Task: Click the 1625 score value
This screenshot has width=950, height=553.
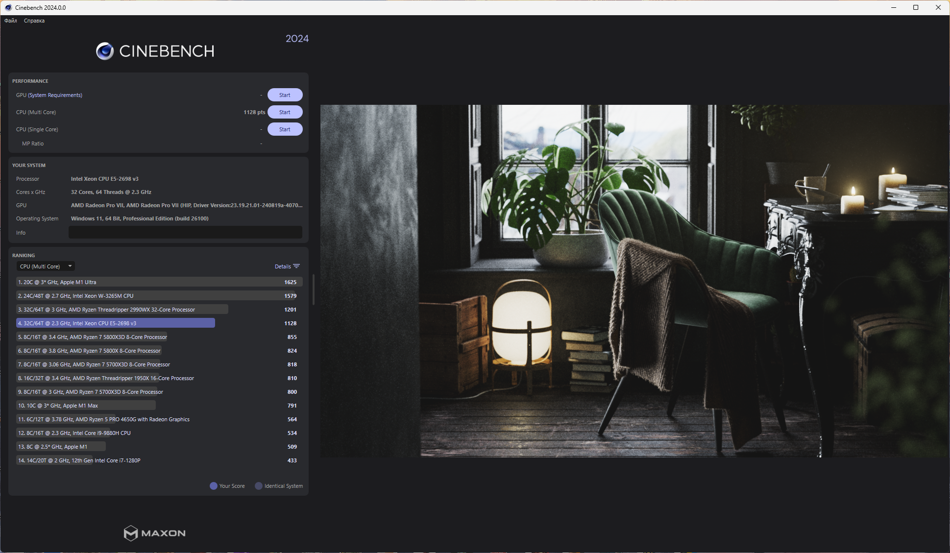Action: click(x=291, y=282)
